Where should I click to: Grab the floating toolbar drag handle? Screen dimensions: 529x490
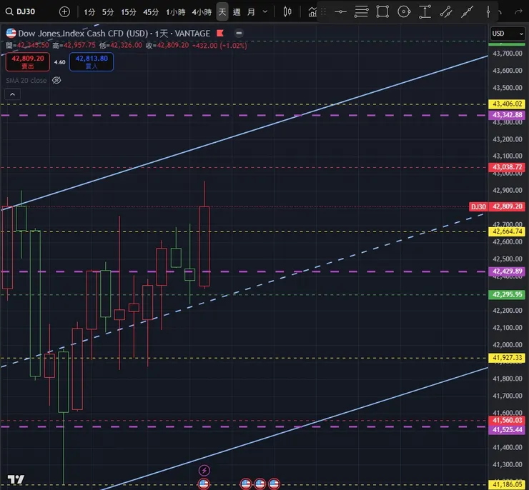click(x=323, y=12)
